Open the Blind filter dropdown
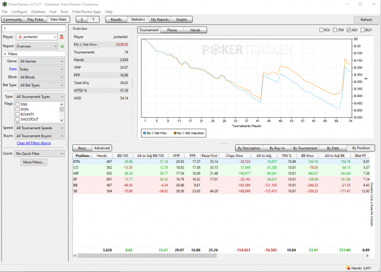 tap(41, 77)
